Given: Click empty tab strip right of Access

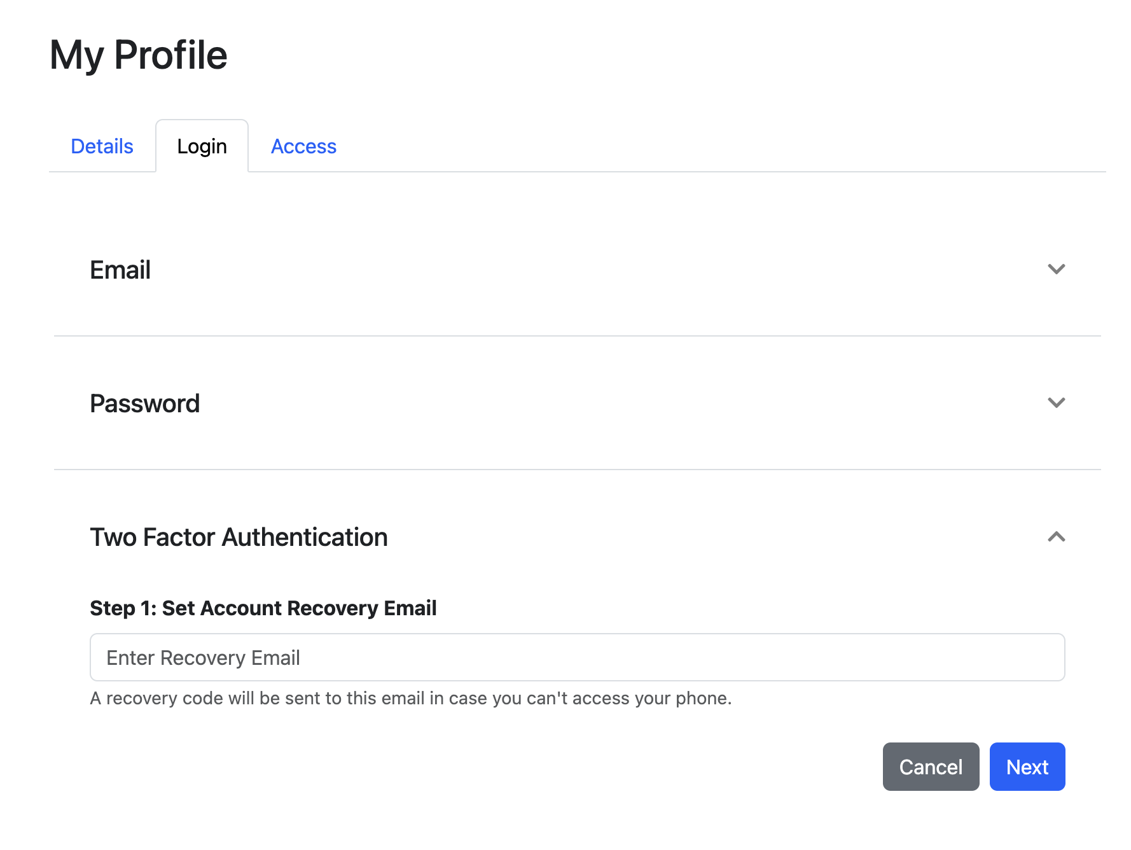Looking at the screenshot, I should tap(700, 146).
